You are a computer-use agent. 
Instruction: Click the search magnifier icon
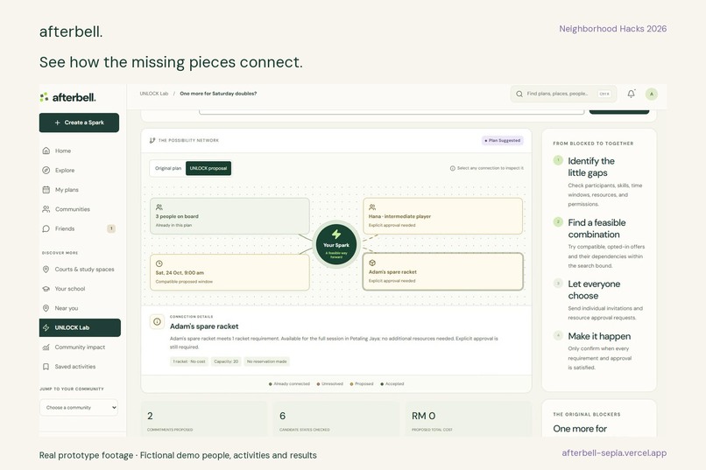519,94
